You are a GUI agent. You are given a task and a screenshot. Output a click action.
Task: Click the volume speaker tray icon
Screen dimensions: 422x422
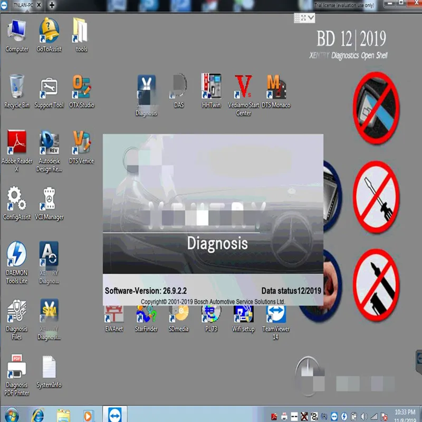click(364, 417)
